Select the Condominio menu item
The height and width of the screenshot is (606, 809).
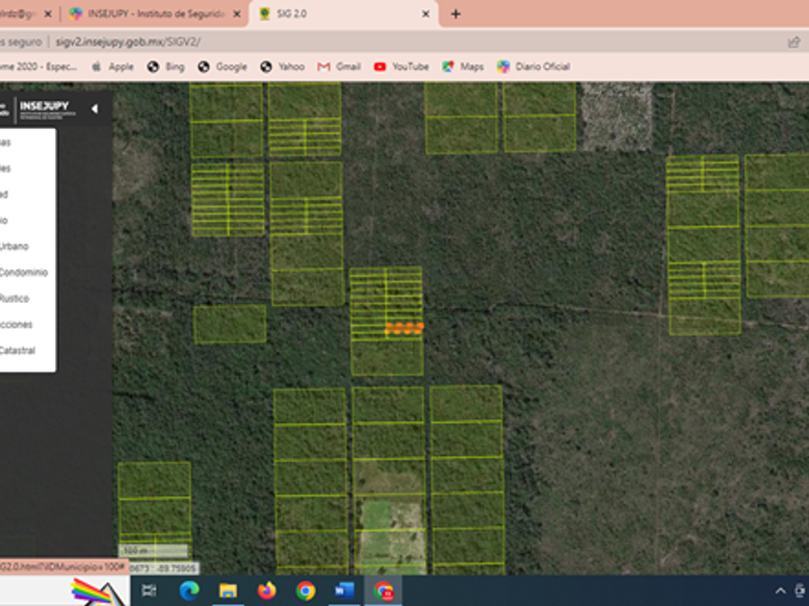point(23,272)
